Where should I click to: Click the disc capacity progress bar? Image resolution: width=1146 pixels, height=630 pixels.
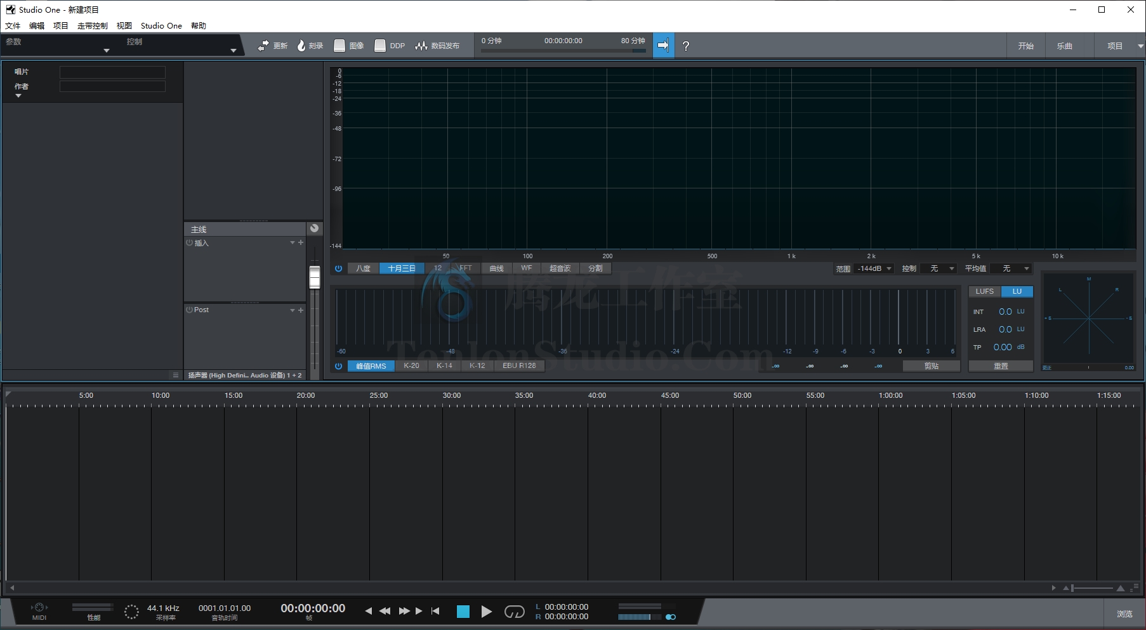563,51
